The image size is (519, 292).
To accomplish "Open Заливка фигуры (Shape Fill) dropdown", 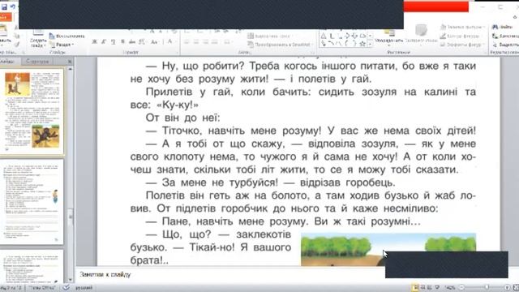I will (462, 27).
